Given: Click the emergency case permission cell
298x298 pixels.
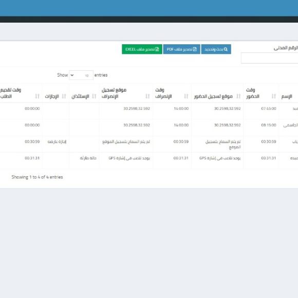Looking at the screenshot, I should click(x=88, y=158).
